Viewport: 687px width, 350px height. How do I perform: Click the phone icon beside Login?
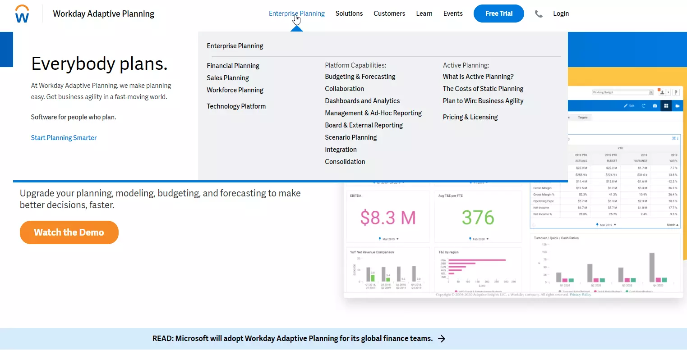tap(539, 14)
